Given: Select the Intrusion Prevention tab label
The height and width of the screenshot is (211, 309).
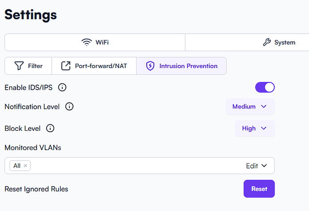Looking at the screenshot, I should click(189, 66).
